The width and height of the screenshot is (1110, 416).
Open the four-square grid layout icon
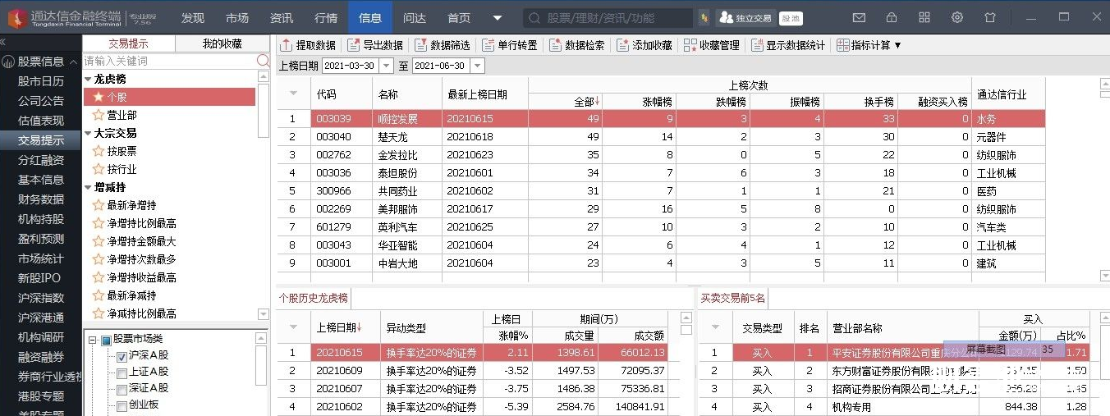(x=924, y=17)
